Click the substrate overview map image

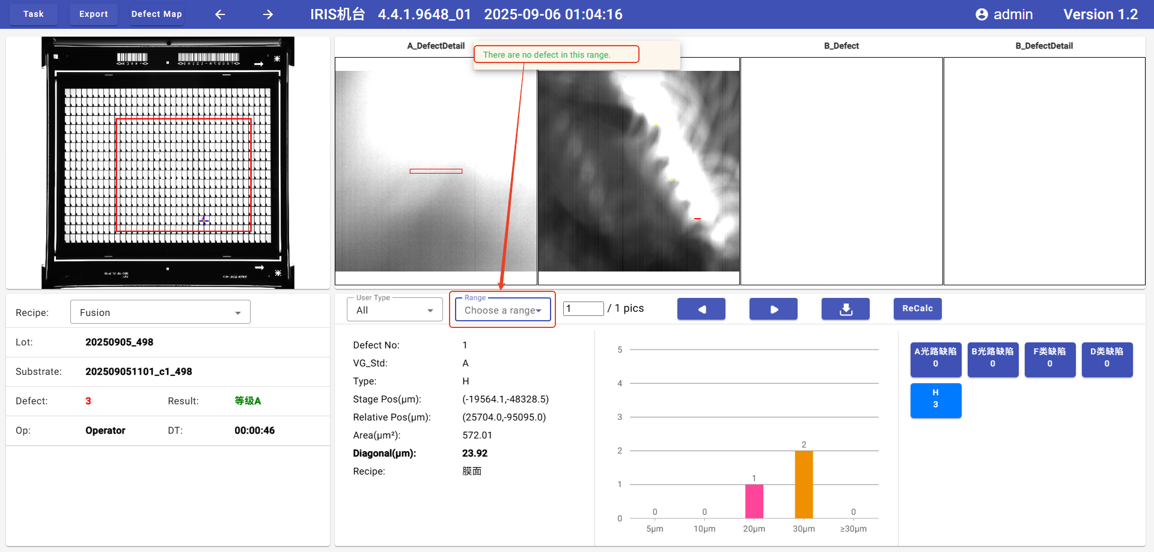point(168,163)
